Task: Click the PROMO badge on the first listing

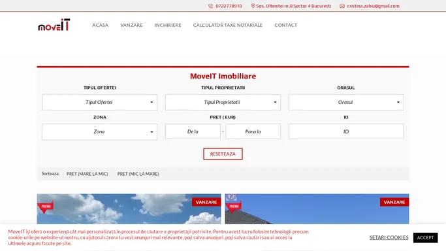Action: click(x=45, y=207)
